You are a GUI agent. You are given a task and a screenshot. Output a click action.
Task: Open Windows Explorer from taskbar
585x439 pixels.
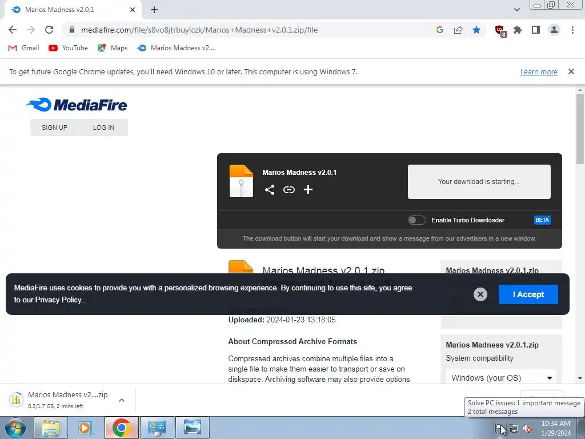[x=51, y=428]
